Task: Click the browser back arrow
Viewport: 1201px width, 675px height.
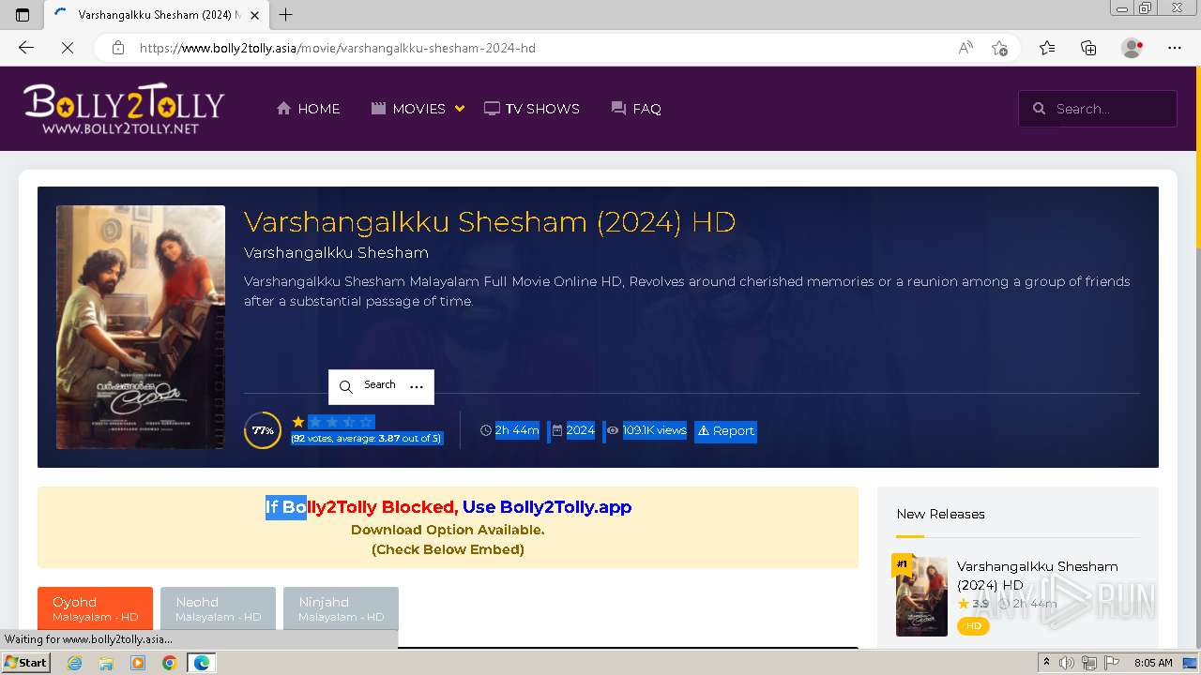Action: 26,48
